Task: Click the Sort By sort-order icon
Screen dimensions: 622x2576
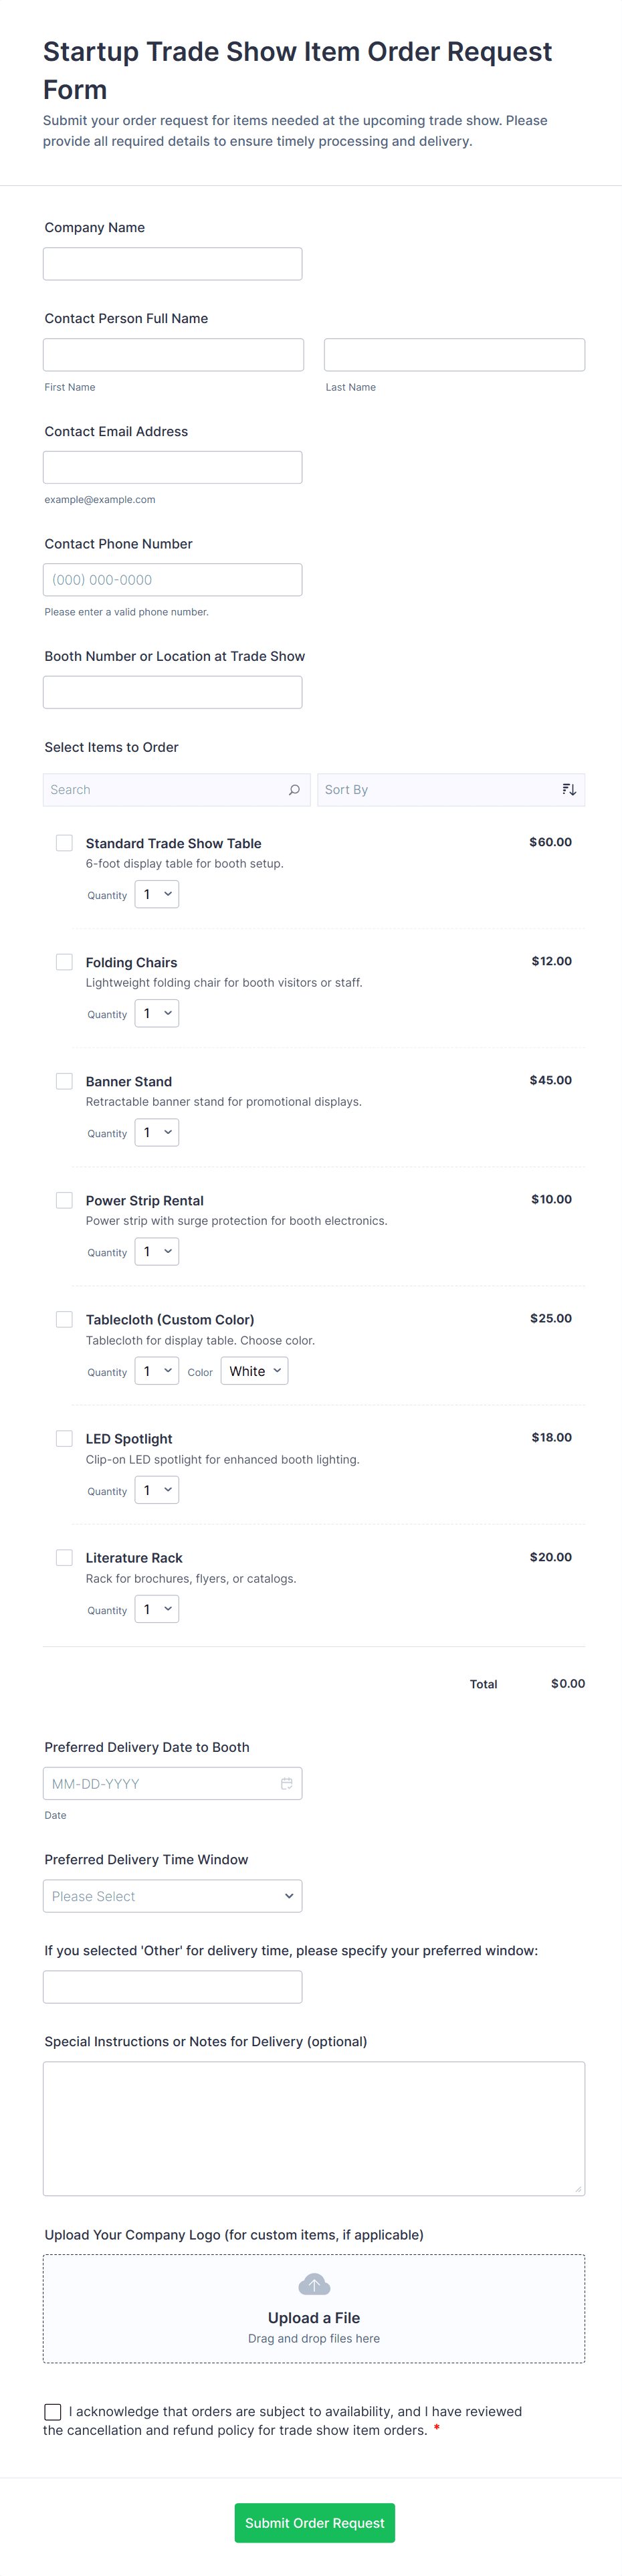Action: [569, 790]
